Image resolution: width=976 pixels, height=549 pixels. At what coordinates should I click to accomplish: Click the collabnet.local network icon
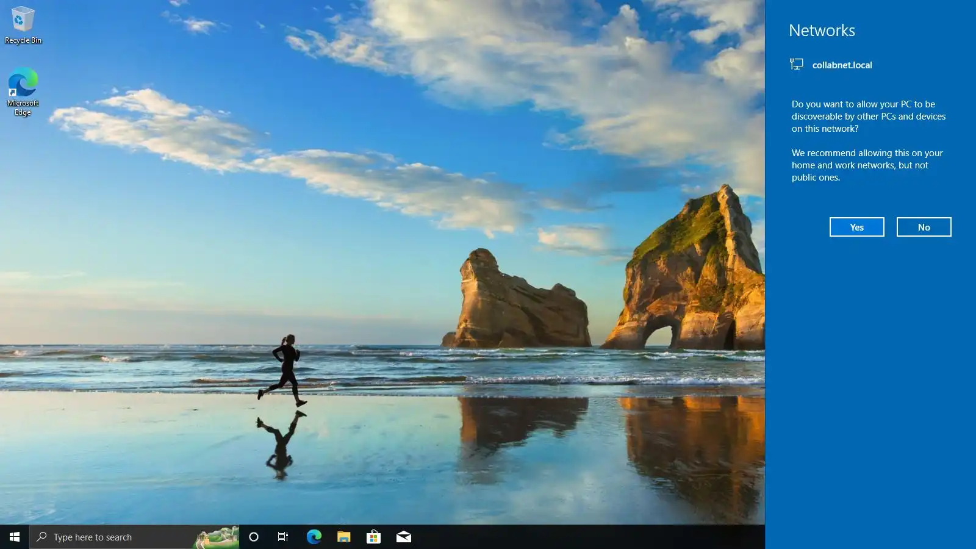point(797,64)
